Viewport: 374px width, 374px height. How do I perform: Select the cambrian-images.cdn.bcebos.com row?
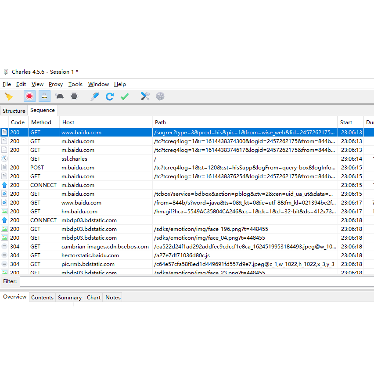[x=187, y=246]
